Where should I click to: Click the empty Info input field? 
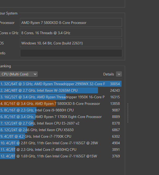pyautogui.click(x=71, y=53)
